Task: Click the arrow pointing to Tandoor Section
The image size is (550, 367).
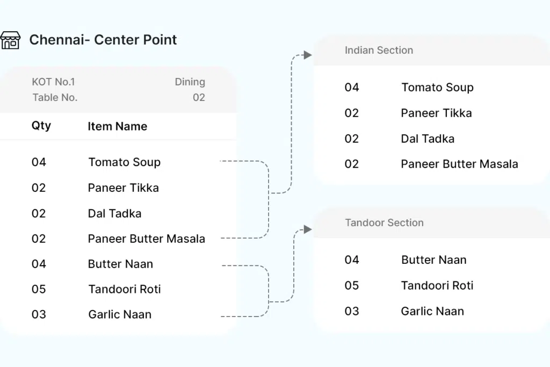Action: (x=307, y=229)
